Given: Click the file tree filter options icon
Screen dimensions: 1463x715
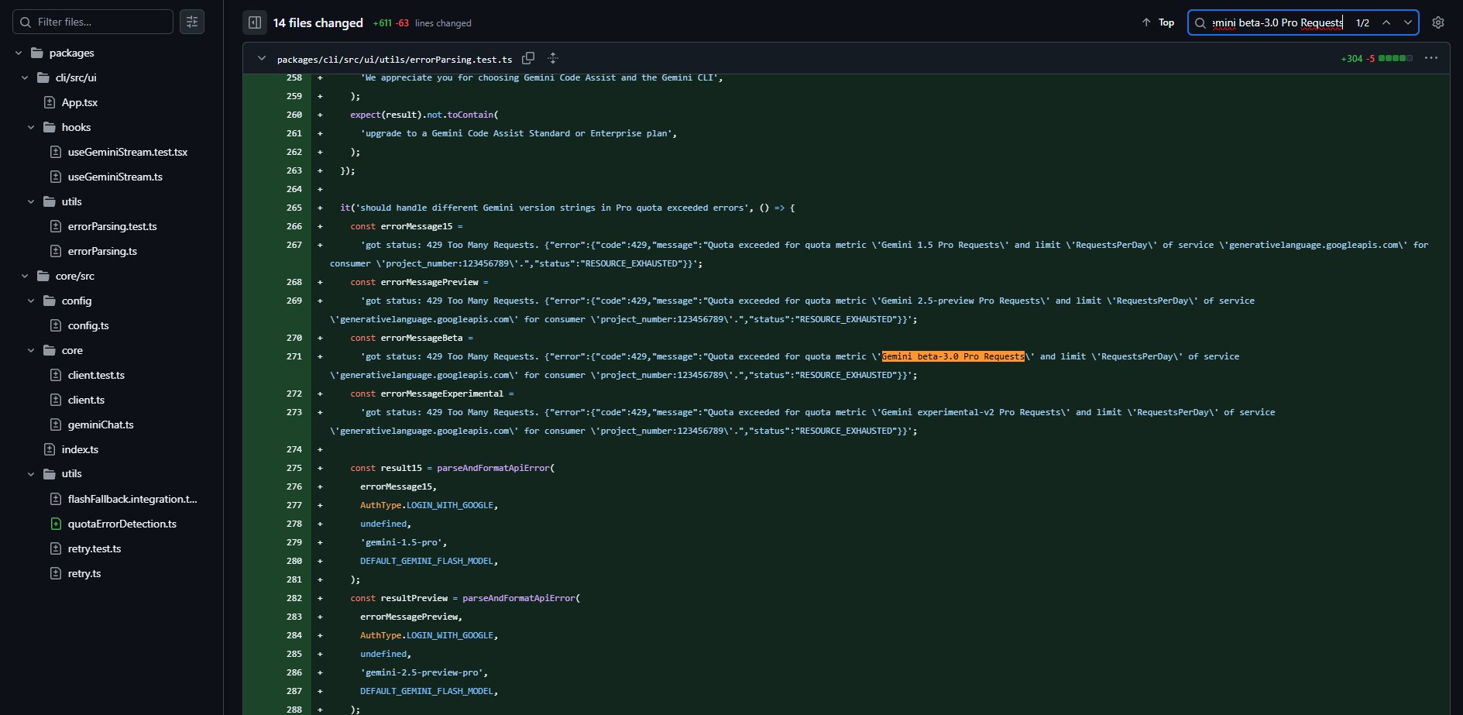Looking at the screenshot, I should point(192,22).
